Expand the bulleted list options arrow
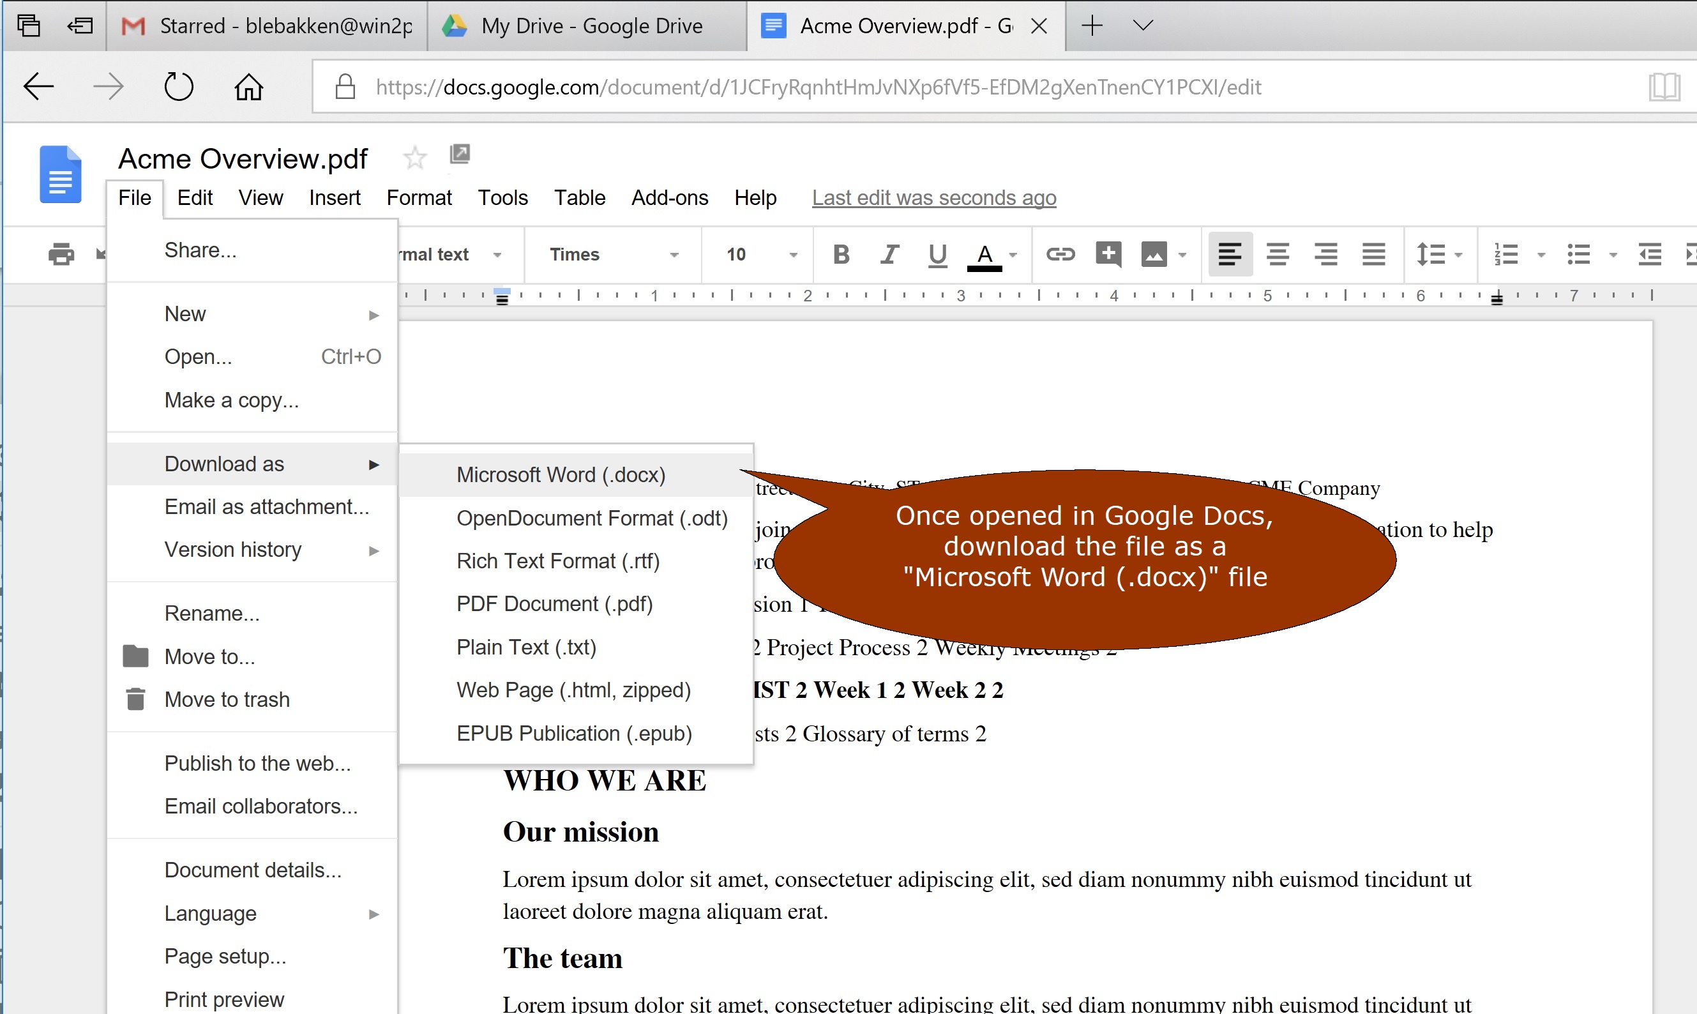The height and width of the screenshot is (1014, 1697). tap(1613, 255)
